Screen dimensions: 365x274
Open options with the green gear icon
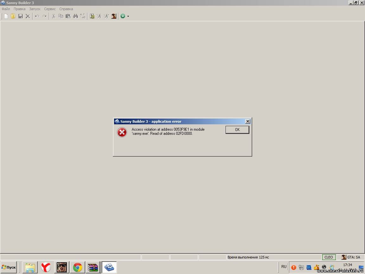tap(123, 16)
